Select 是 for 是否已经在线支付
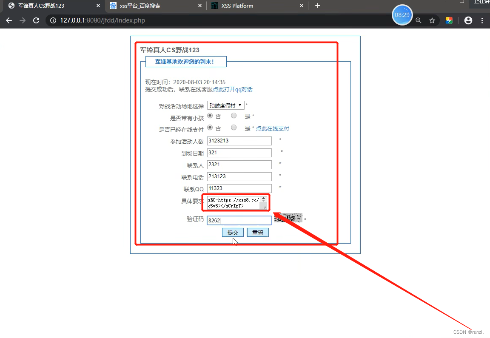The image size is (490, 338). [234, 128]
